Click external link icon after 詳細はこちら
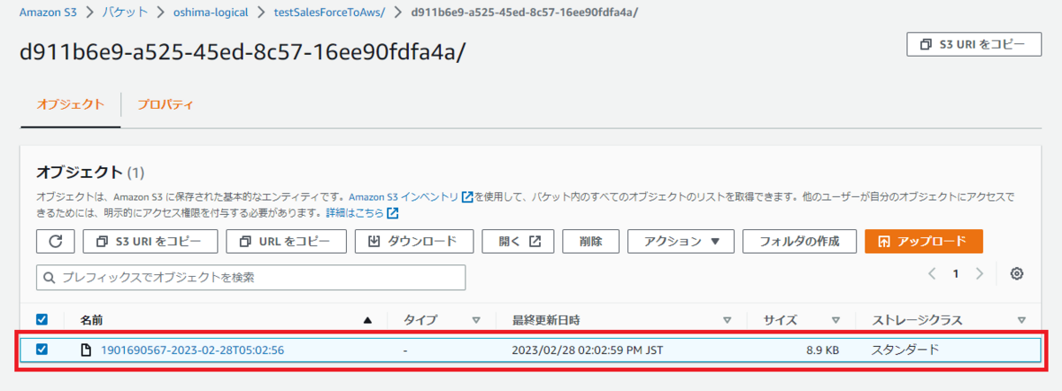Image resolution: width=1062 pixels, height=391 pixels. 393,213
